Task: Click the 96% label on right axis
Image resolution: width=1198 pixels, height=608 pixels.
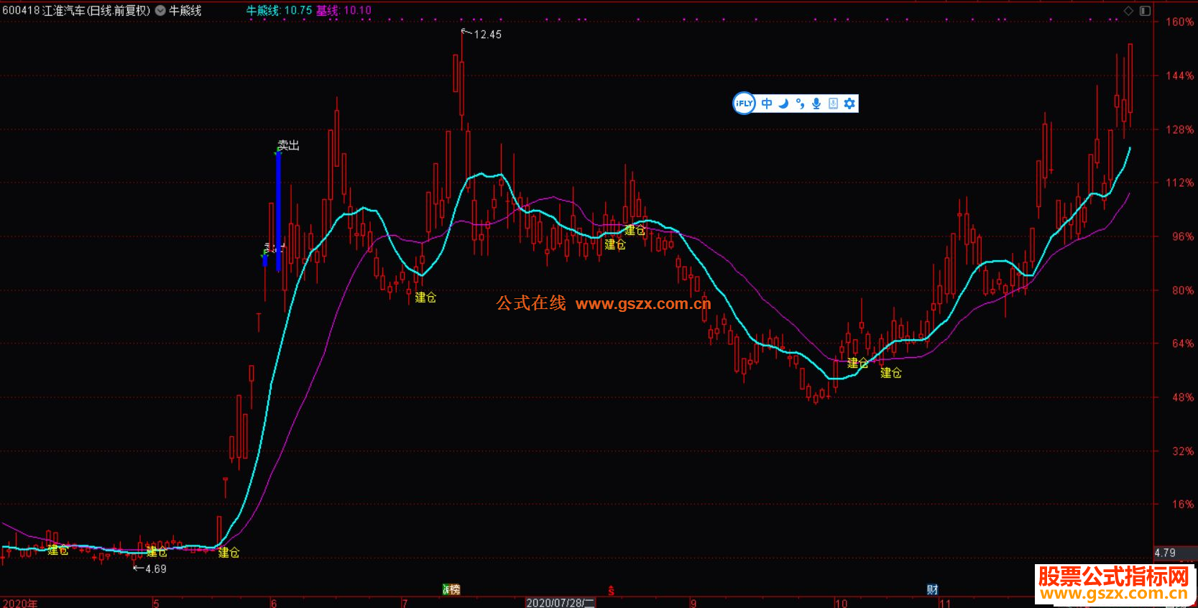Action: tap(1183, 236)
